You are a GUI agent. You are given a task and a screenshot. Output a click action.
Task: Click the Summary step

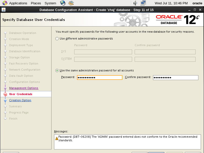pyautogui.click(x=15, y=106)
